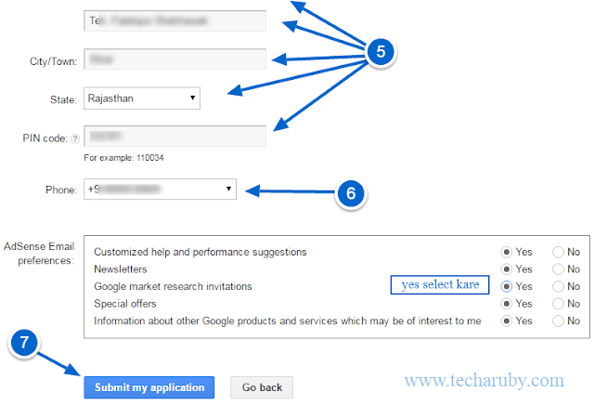The width and height of the screenshot is (594, 406).
Task: Select No for Newsletters
Action: click(x=558, y=269)
